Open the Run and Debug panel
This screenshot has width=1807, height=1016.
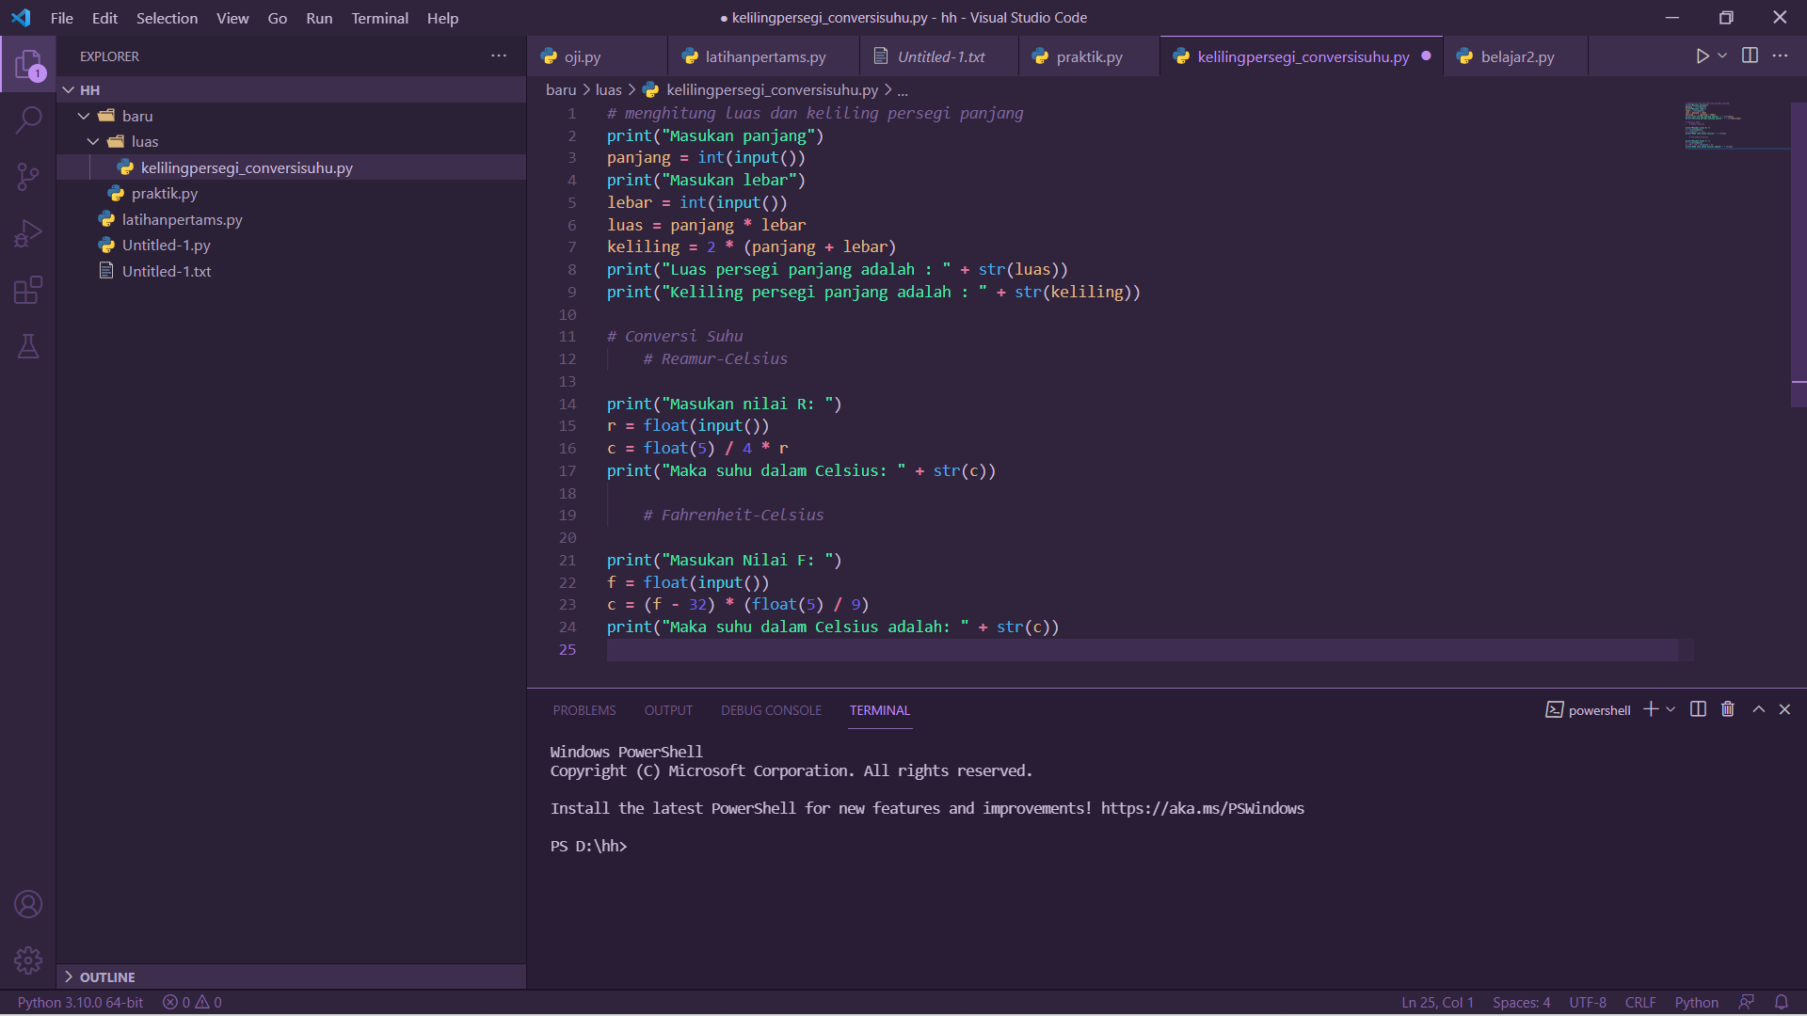[28, 233]
